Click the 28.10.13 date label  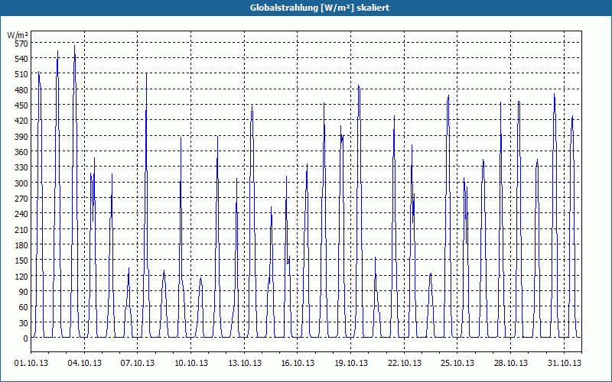click(x=511, y=364)
